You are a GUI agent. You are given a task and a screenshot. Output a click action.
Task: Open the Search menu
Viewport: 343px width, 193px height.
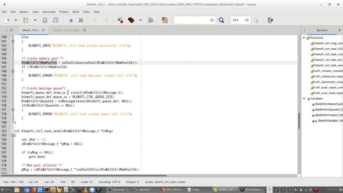tap(24, 12)
